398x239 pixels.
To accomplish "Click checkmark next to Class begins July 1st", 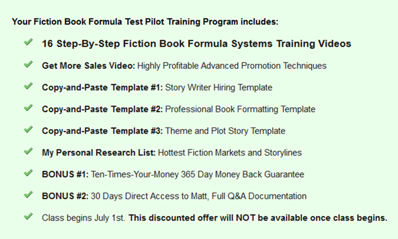I will click(28, 217).
